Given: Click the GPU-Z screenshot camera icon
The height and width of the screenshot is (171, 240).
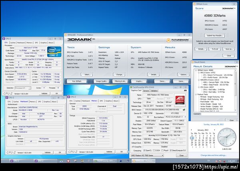Looking at the screenshot, I should pyautogui.click(x=185, y=90).
